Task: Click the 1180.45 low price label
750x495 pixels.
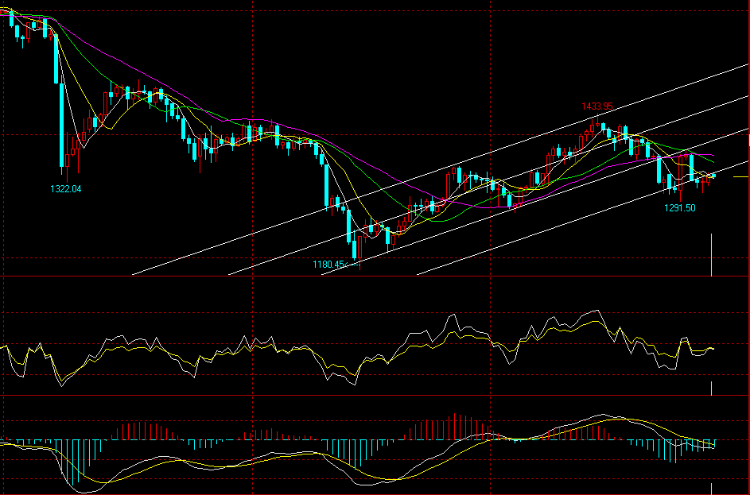Action: (330, 264)
